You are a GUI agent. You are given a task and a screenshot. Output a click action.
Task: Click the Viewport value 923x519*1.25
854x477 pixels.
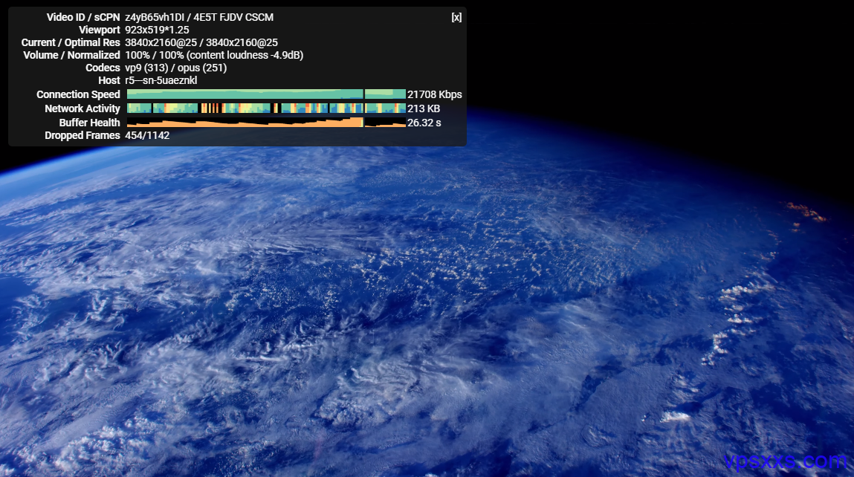point(157,30)
